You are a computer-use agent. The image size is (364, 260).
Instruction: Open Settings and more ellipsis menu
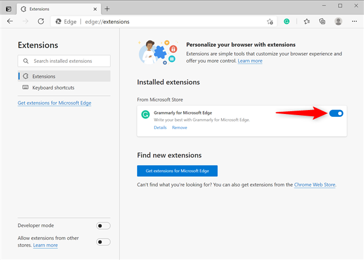pyautogui.click(x=354, y=21)
